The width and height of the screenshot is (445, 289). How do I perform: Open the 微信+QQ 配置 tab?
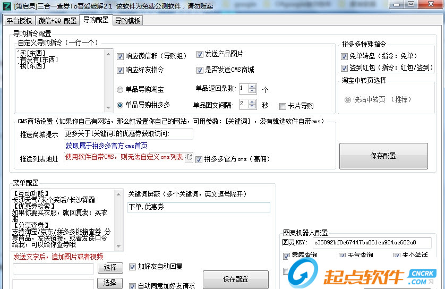57,21
